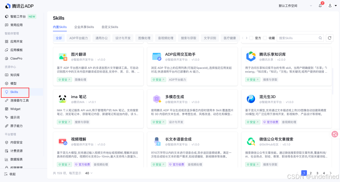The width and height of the screenshot is (340, 182).
Task: Open the 腾讯乐享知识库 skill icon
Action: point(251,57)
